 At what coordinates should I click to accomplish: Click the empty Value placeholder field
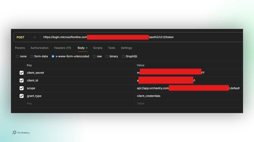[189, 103]
